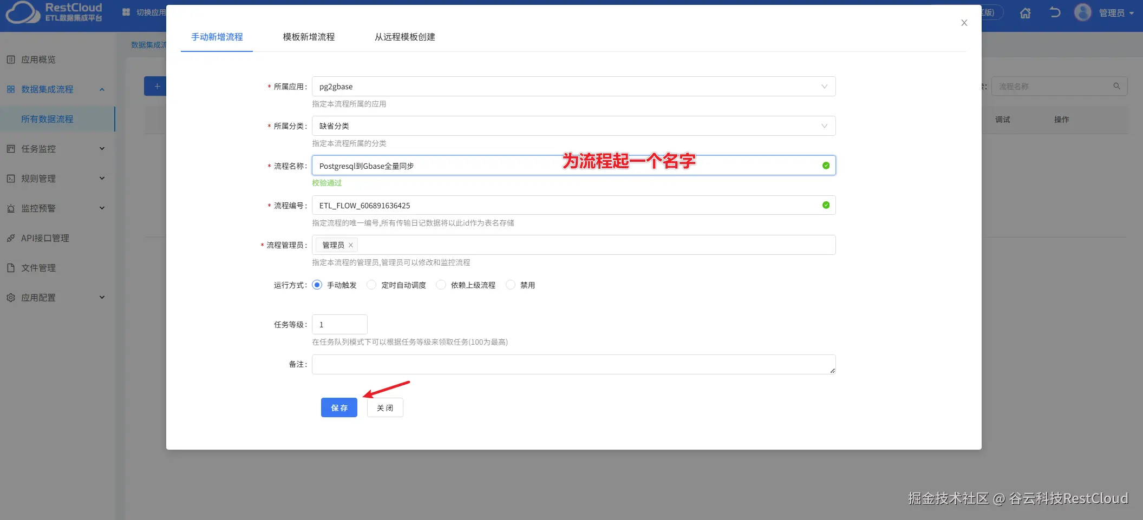Switch to 模板新增流程 tab
The image size is (1143, 520).
[309, 37]
